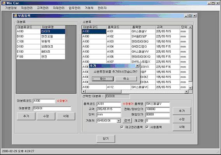Click the horizontal scrollbar thumb of 소분류 table
This screenshot has width=221, height=155.
(103, 91)
